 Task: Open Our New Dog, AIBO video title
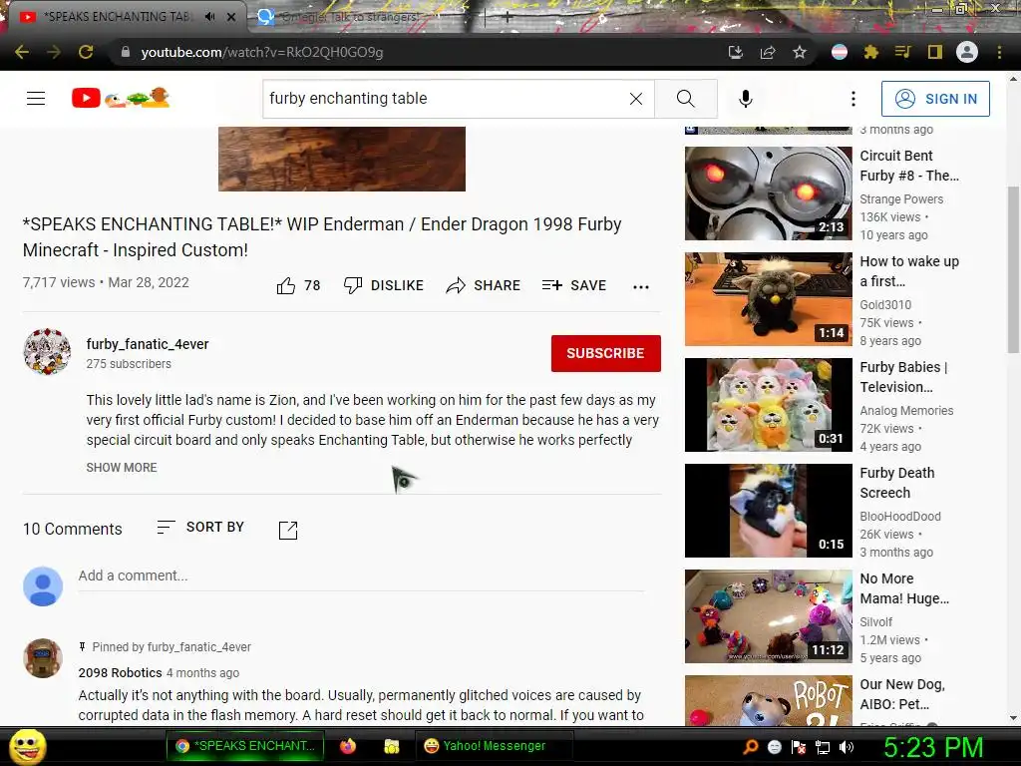click(x=902, y=694)
